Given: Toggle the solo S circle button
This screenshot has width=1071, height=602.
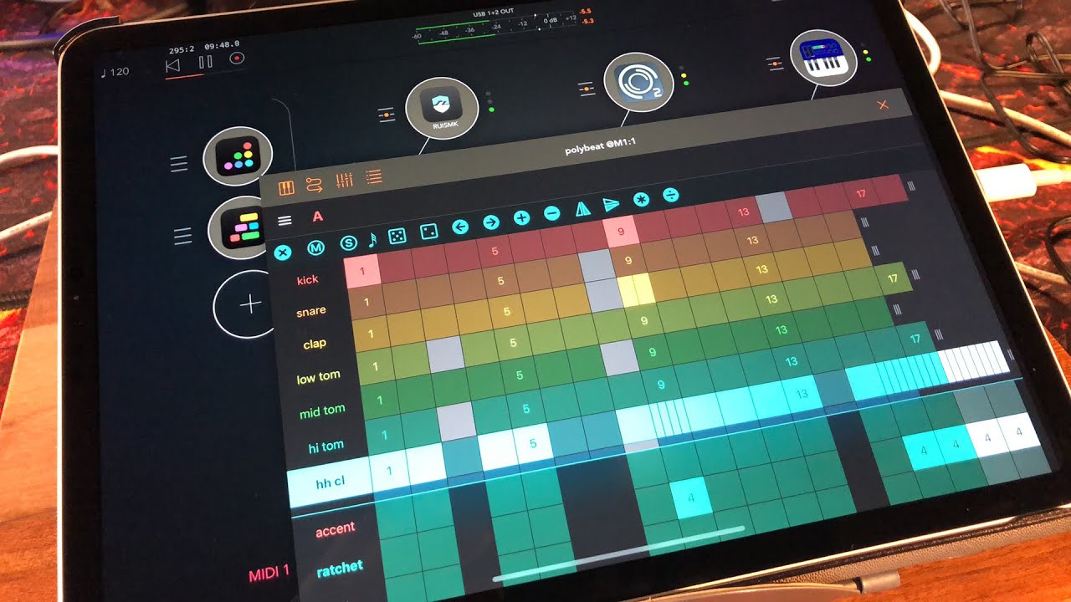Looking at the screenshot, I should (348, 243).
